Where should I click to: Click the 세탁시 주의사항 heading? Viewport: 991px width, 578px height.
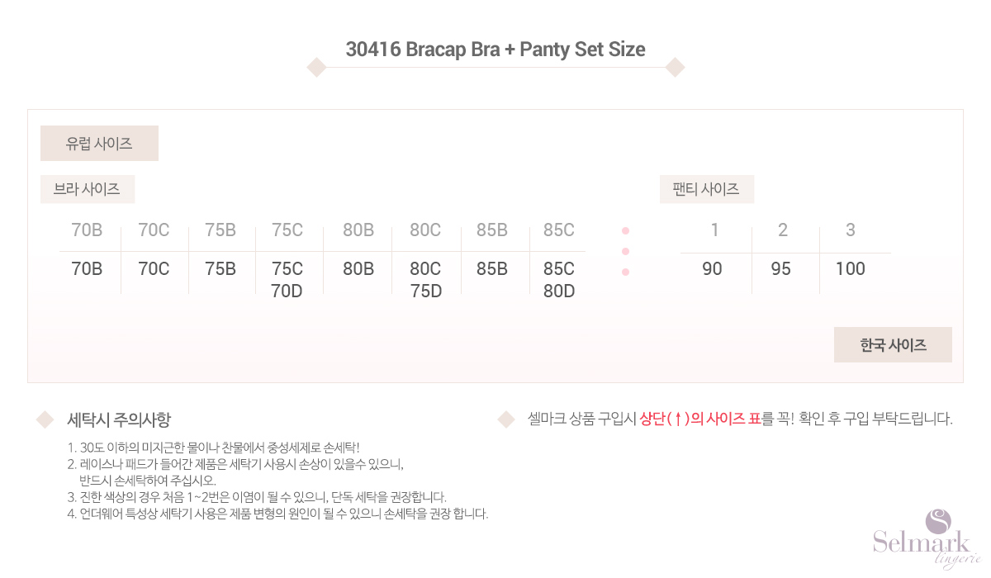point(119,420)
